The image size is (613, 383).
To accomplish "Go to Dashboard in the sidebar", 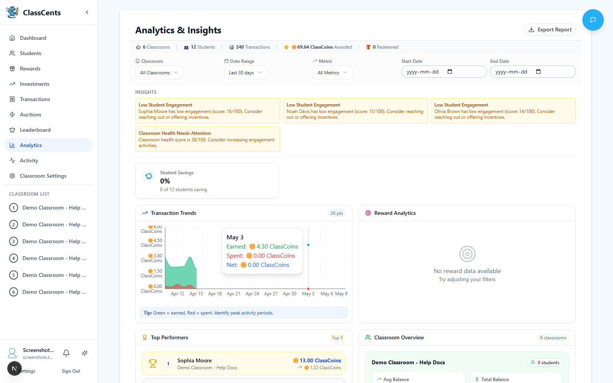I will tap(49, 38).
